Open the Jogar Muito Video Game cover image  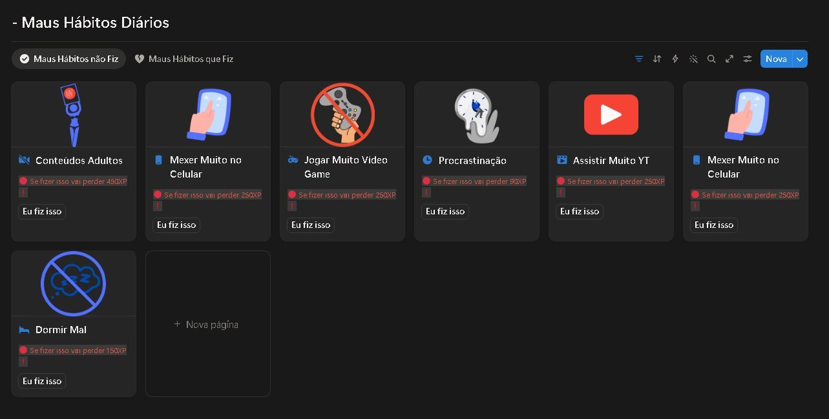click(342, 114)
